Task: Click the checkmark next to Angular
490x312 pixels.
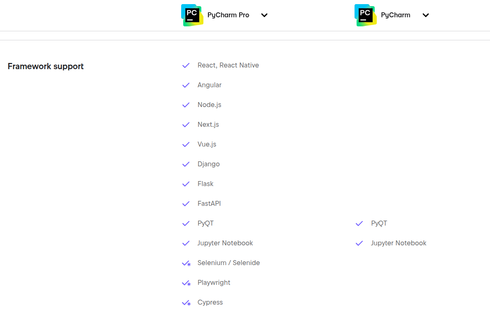Action: pos(186,85)
